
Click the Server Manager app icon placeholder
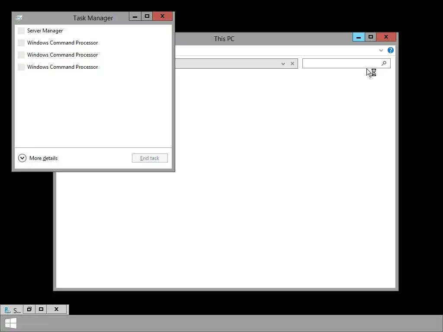coord(21,31)
